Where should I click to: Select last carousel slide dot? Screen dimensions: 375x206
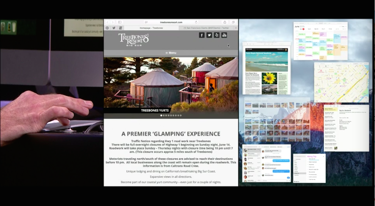click(x=181, y=115)
